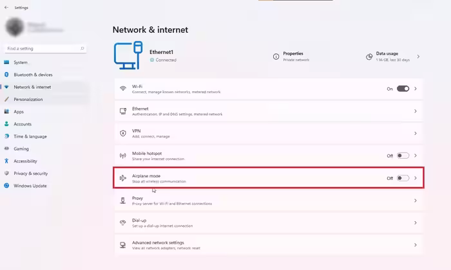Click the Airplane mode plane icon
Screen dimensions: 451x270
[123, 178]
